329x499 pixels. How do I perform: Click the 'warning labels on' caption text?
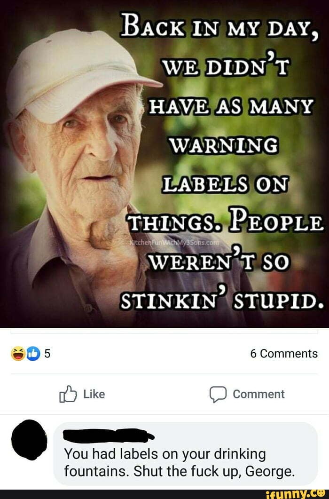225,165
